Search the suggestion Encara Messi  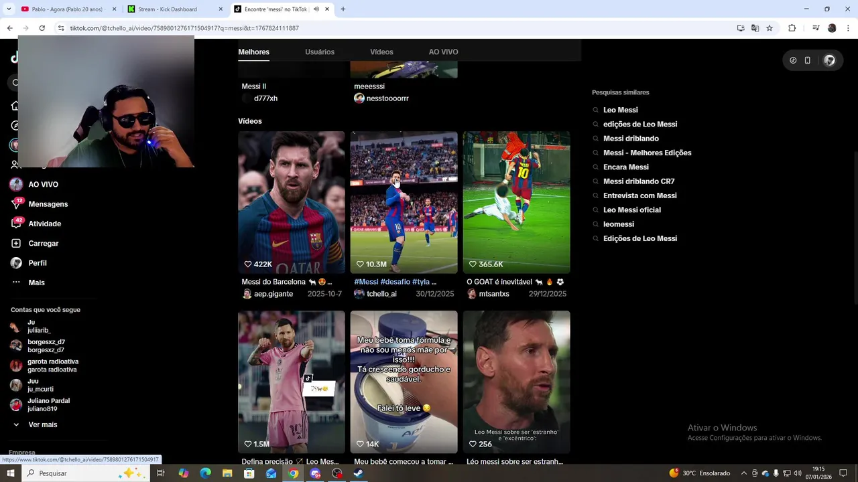(x=626, y=167)
